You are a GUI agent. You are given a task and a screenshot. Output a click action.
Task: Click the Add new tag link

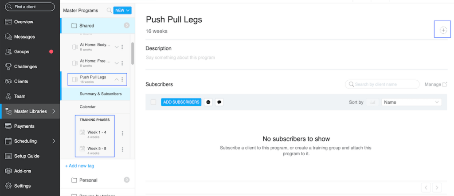[x=79, y=166]
